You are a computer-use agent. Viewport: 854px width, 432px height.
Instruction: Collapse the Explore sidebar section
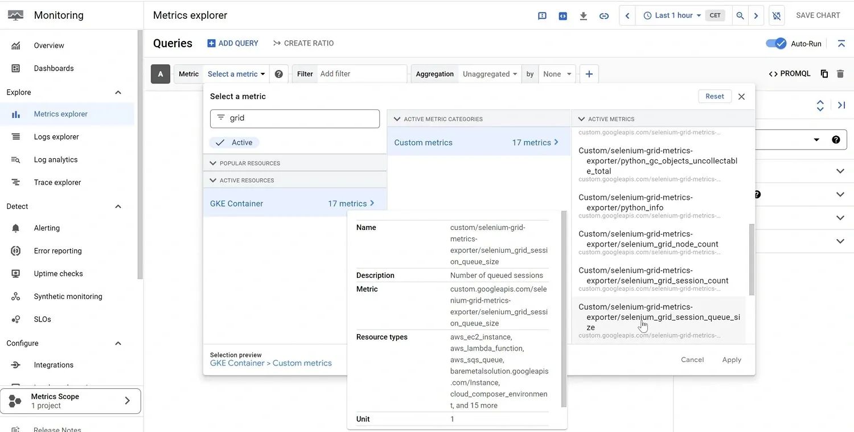pos(118,92)
